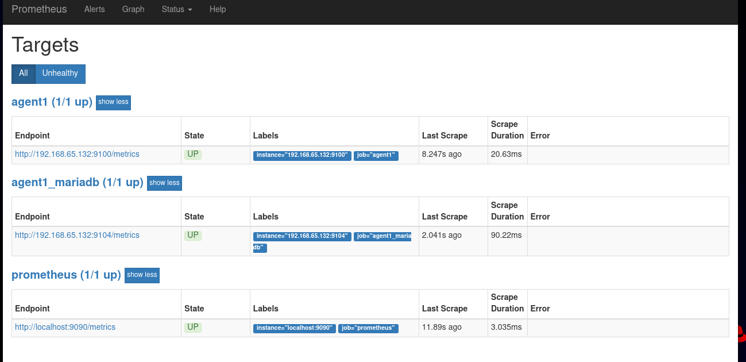
Task: Click scrape duration 3.035ms
Action: point(507,327)
